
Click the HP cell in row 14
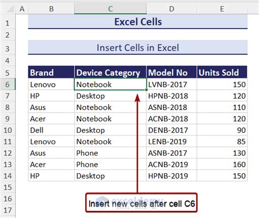coord(51,176)
